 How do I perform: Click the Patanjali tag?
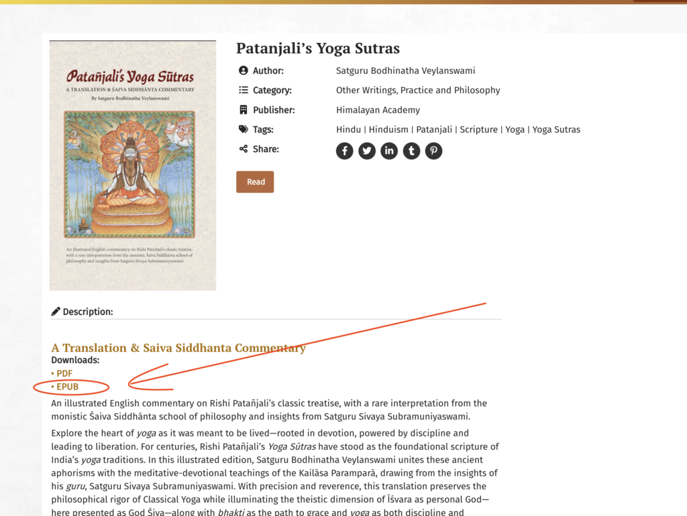(x=434, y=129)
